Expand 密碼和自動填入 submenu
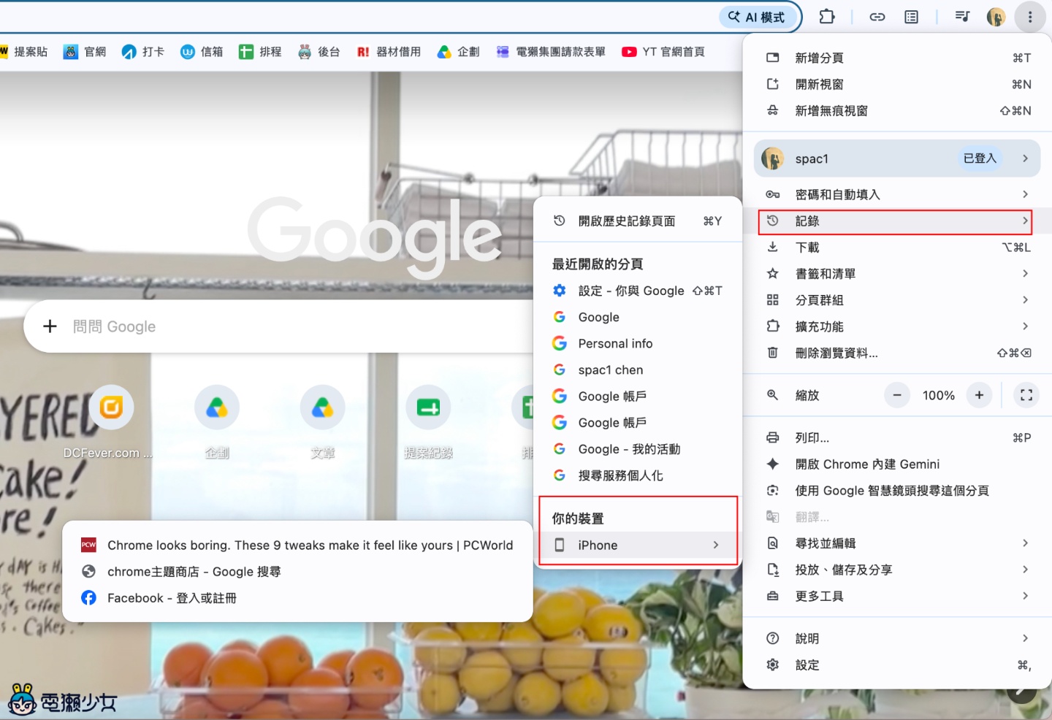 [x=897, y=194]
